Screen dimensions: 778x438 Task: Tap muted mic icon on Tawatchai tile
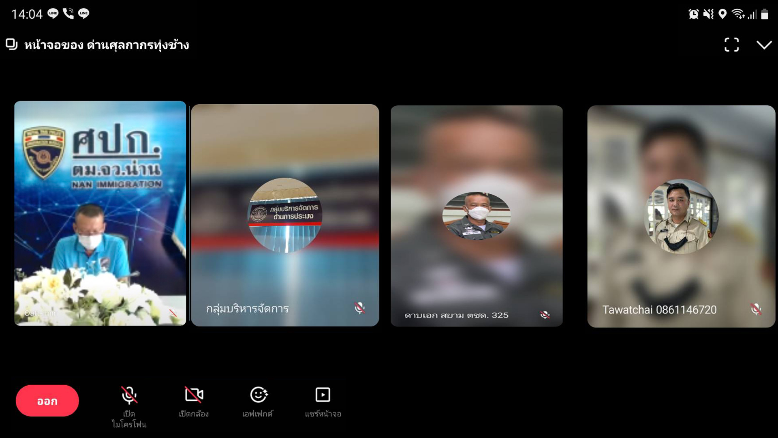pos(755,309)
